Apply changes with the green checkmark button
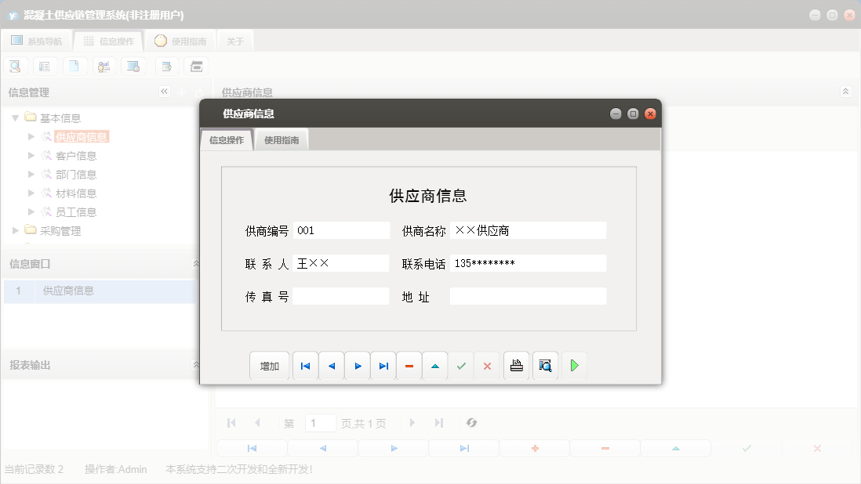861x484 pixels. pyautogui.click(x=461, y=365)
